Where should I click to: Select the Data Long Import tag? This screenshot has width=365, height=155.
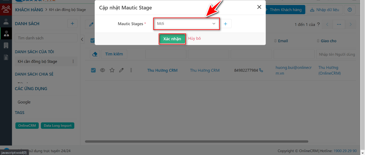click(57, 125)
